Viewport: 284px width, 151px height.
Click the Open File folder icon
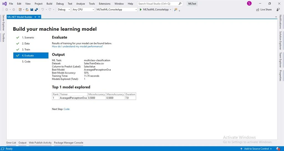(27, 10)
